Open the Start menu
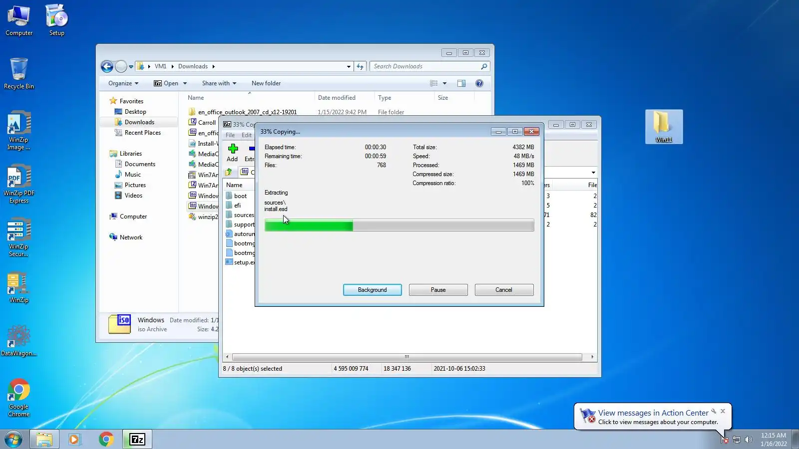Image resolution: width=799 pixels, height=449 pixels. pyautogui.click(x=13, y=440)
